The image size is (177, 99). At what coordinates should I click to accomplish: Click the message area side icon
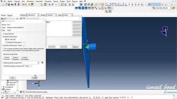[2, 97]
